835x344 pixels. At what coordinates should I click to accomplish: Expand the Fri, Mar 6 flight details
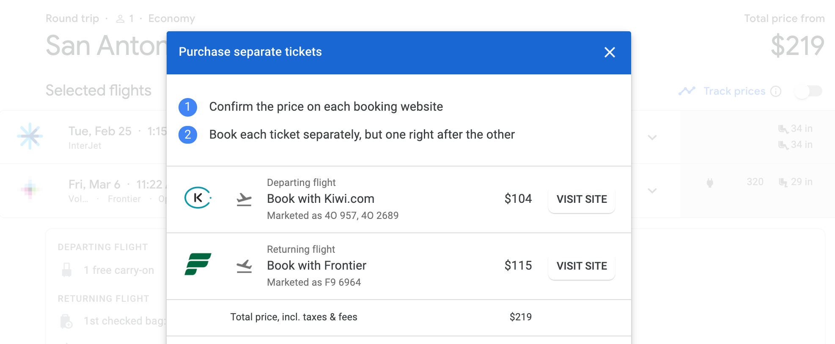[x=652, y=191]
